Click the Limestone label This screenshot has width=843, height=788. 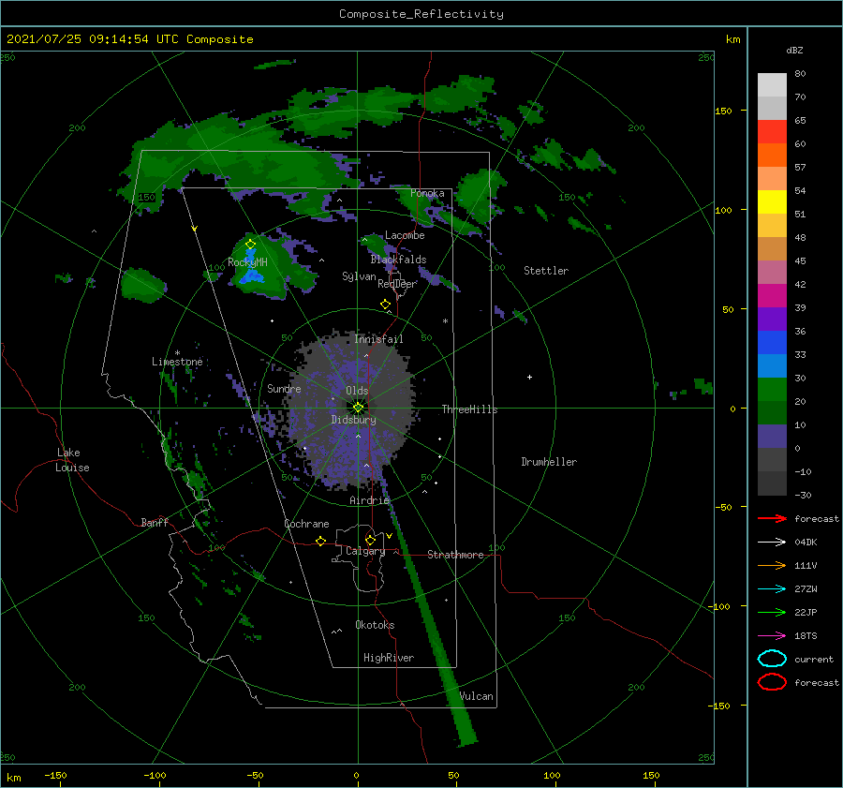pos(177,362)
